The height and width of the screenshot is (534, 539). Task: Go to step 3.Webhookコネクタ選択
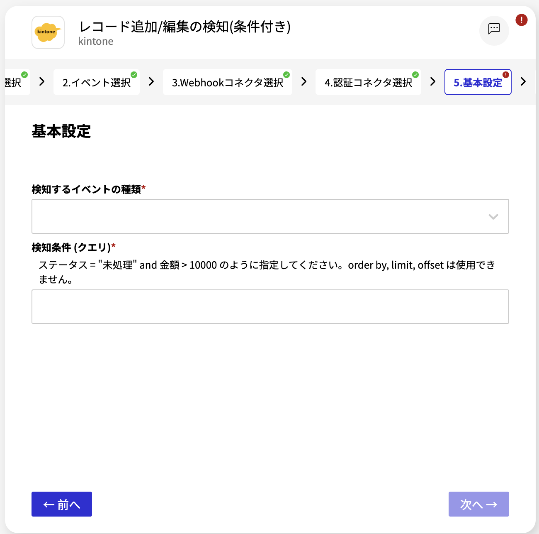click(x=228, y=82)
